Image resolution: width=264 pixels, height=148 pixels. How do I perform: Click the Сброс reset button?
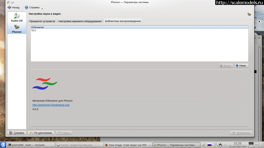64,133
